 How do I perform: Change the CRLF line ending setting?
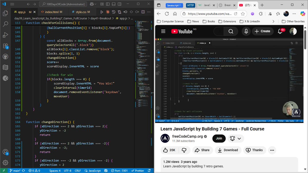78,170
